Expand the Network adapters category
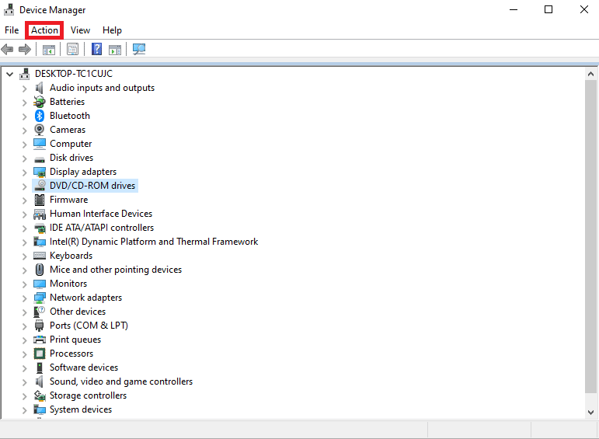 coord(24,298)
